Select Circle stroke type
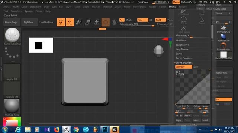The height and width of the screenshot is (133, 238). point(184,20)
